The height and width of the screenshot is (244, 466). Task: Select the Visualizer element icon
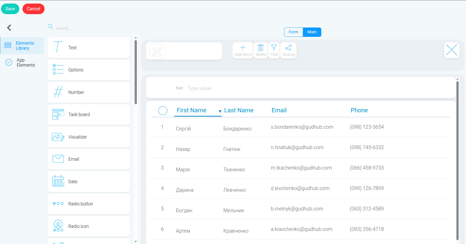pos(58,137)
